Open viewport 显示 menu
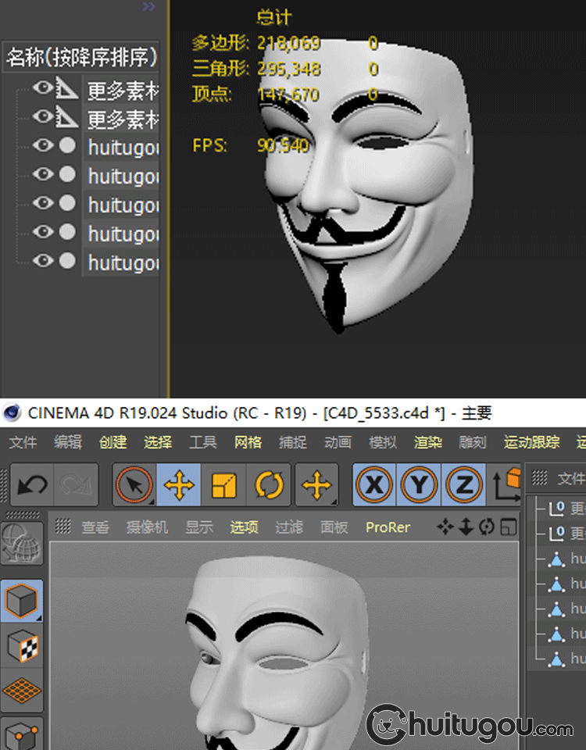586x750 pixels. 199,527
